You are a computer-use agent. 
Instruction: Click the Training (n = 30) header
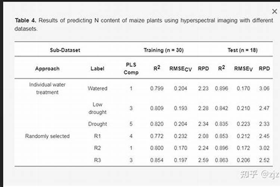tap(164, 50)
